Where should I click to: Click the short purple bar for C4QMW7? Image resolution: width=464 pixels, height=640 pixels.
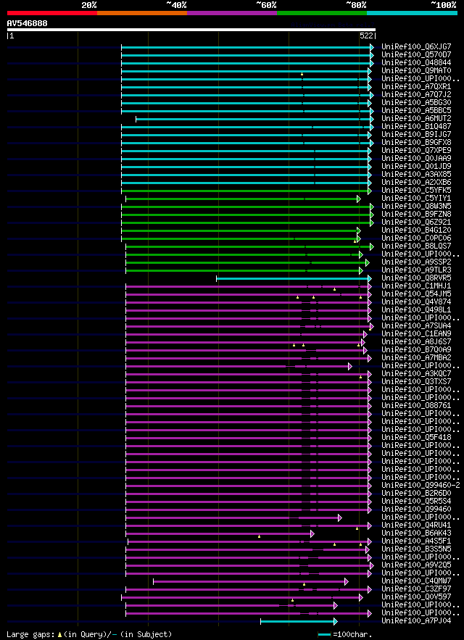point(251,581)
